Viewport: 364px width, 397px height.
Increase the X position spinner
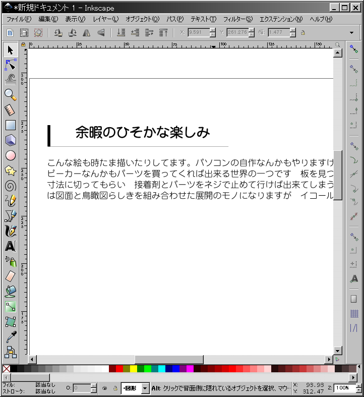click(213, 30)
